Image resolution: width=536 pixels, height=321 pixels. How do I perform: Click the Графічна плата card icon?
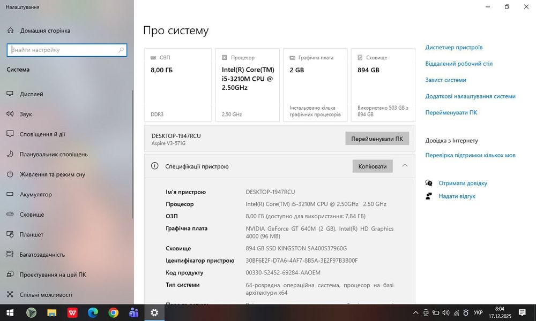pos(292,58)
